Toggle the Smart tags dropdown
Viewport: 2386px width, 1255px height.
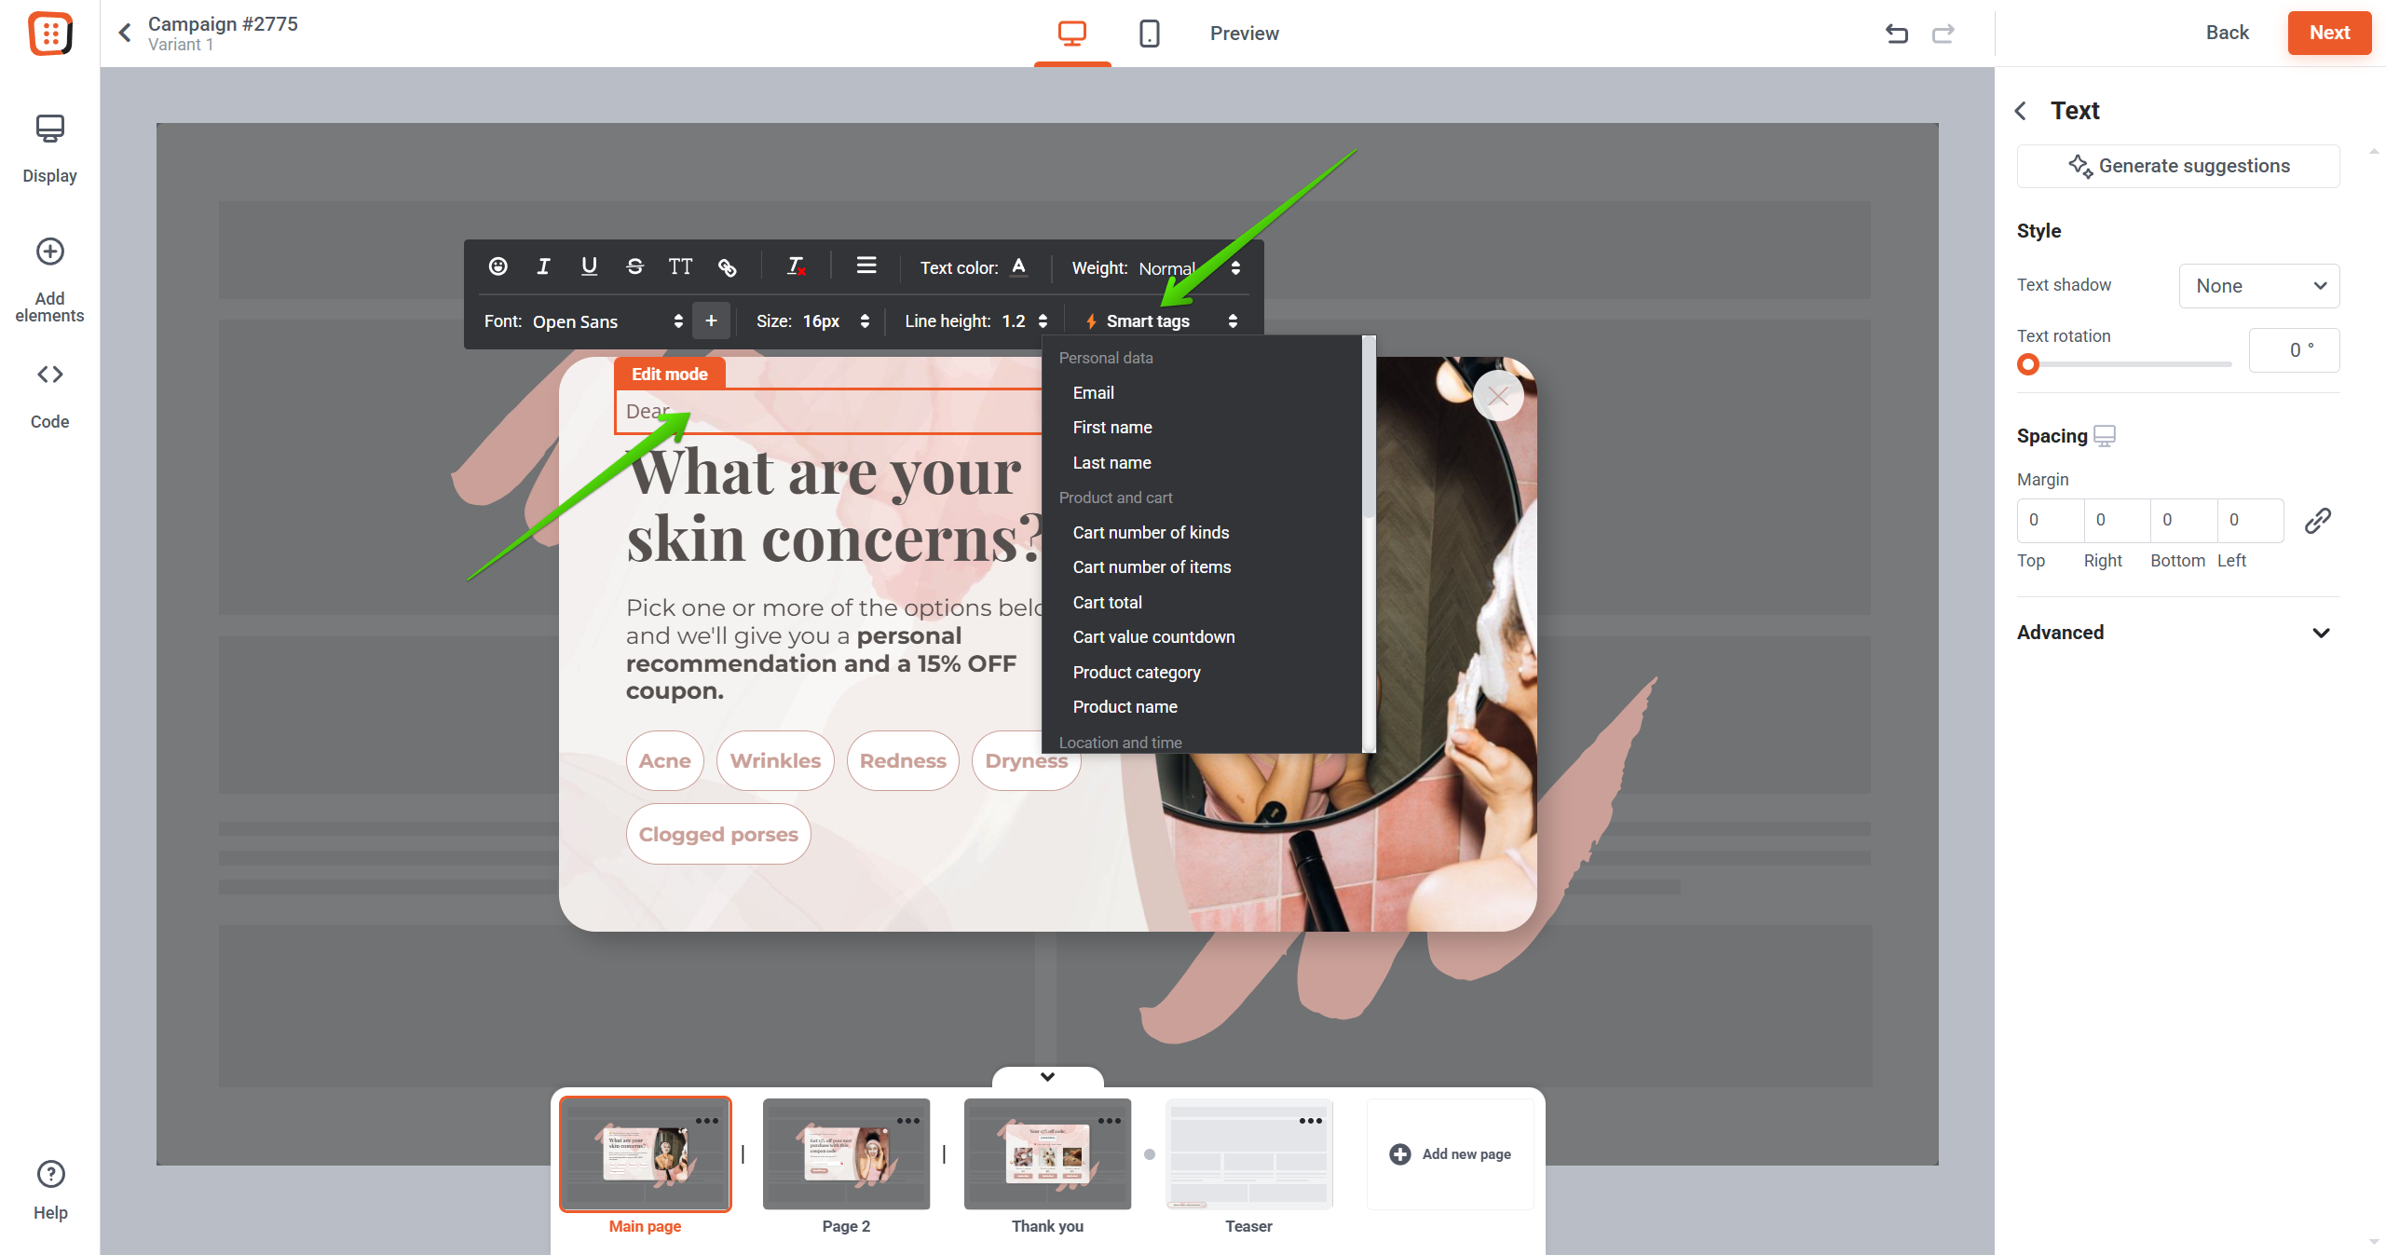click(x=1162, y=321)
